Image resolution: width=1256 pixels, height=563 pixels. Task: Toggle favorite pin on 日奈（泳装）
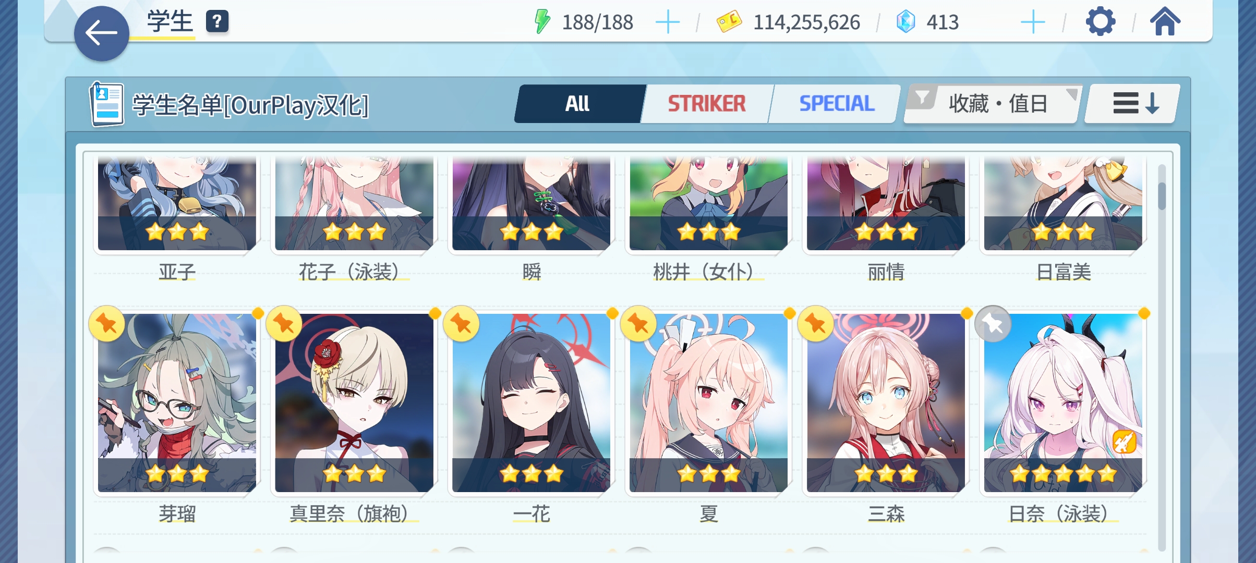(993, 324)
